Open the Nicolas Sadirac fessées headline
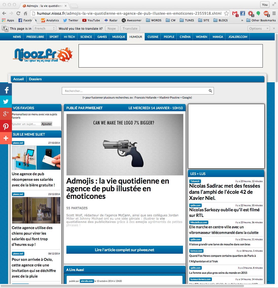 pyautogui.click(x=225, y=192)
